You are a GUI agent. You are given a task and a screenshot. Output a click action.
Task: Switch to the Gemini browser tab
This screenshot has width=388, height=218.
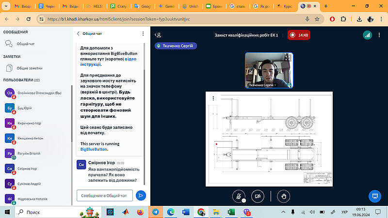(x=166, y=6)
